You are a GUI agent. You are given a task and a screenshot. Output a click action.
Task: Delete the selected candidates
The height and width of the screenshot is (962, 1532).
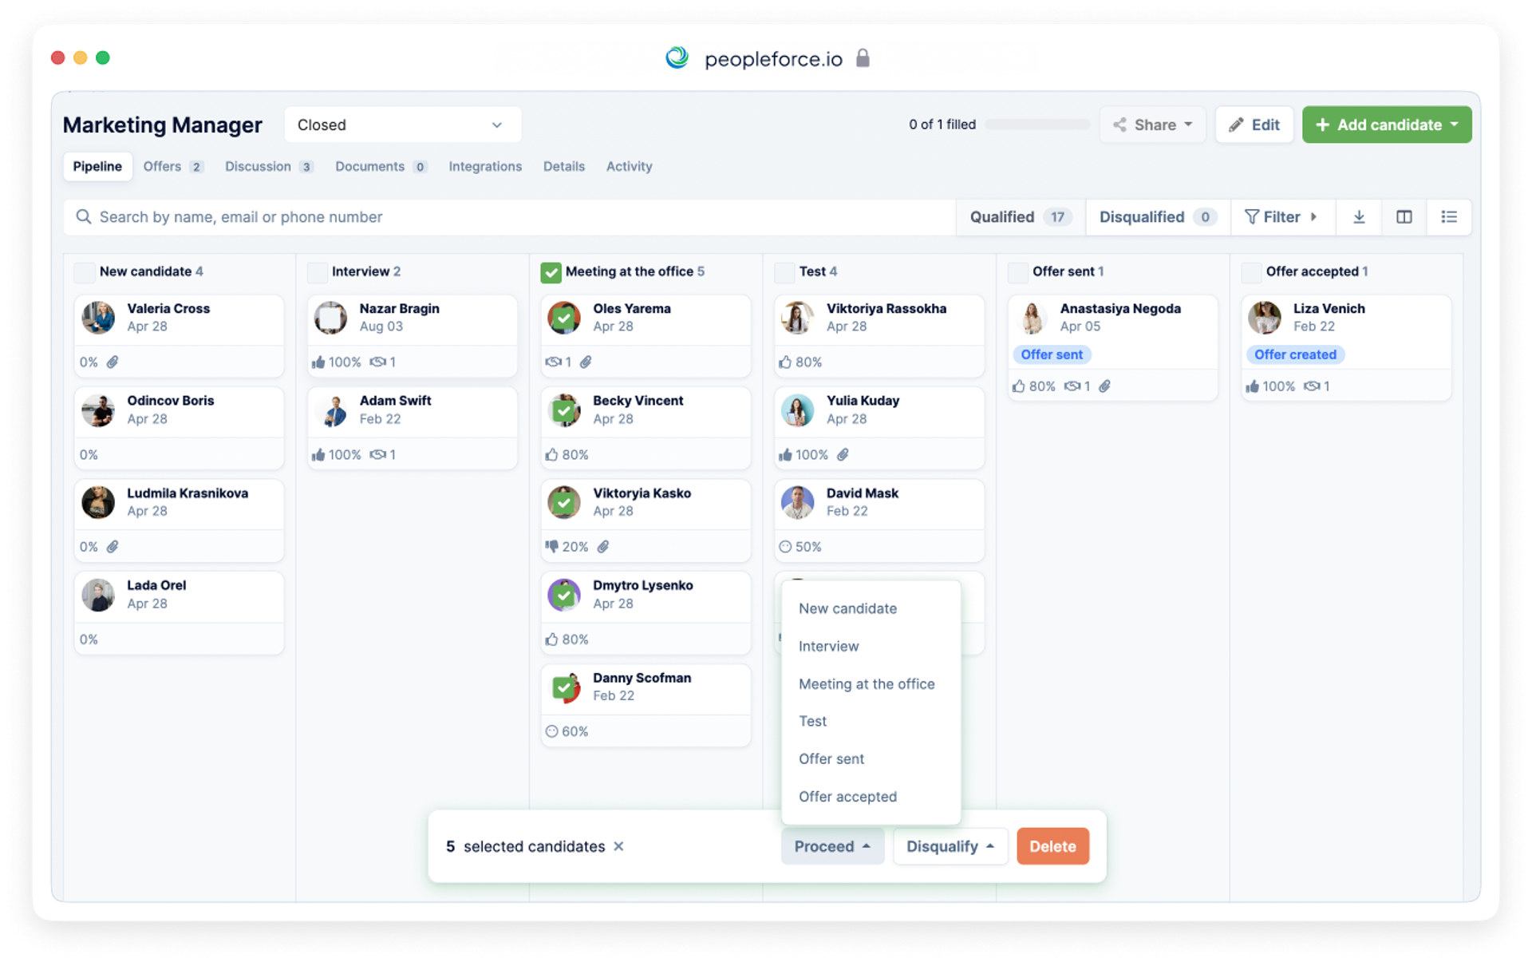(1052, 846)
